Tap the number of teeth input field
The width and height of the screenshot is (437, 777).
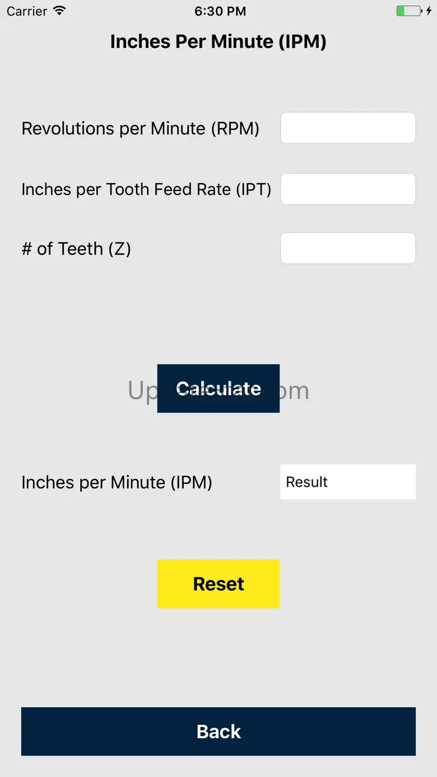tap(347, 248)
